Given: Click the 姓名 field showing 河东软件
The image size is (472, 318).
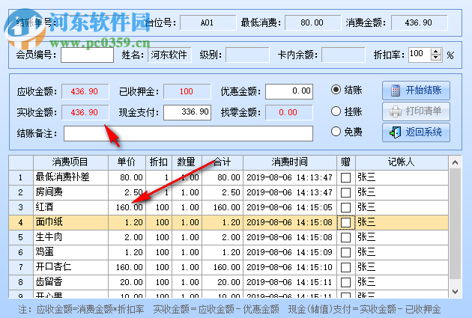Looking at the screenshot, I should [x=169, y=55].
